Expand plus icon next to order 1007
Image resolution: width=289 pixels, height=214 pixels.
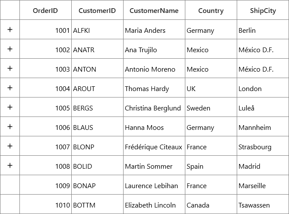pyautogui.click(x=10, y=146)
